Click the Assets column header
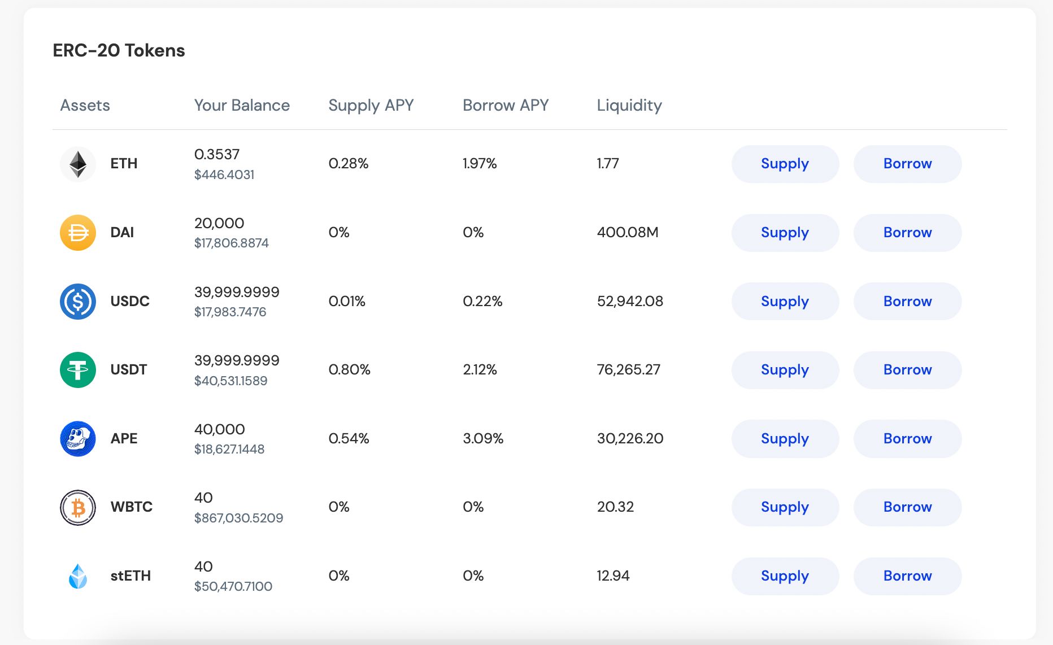The height and width of the screenshot is (645, 1053). 85,105
